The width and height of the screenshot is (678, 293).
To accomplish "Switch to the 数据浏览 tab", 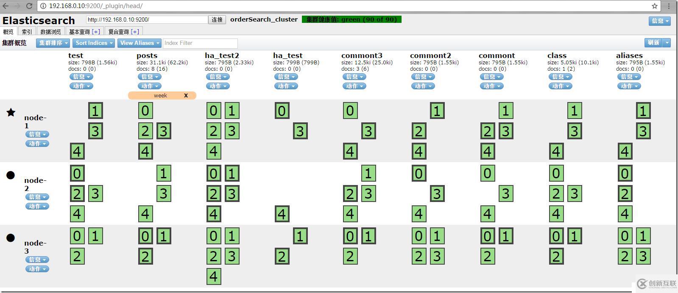I will coord(50,31).
